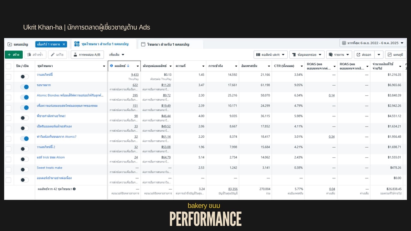
Task: Click the 0.34 ROAS value
Action: pyautogui.click(x=331, y=137)
